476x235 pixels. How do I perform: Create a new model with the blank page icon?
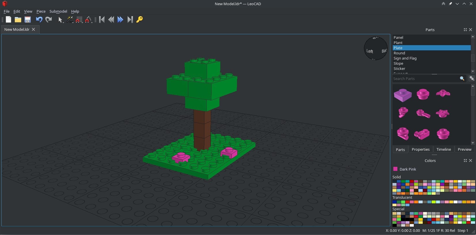[8, 20]
